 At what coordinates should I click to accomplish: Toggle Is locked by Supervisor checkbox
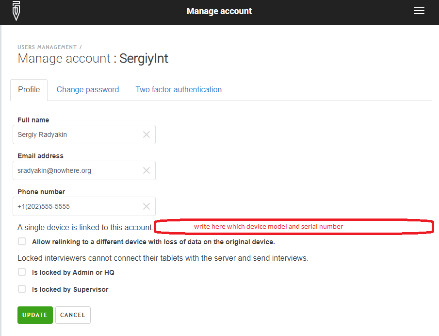[x=22, y=289]
